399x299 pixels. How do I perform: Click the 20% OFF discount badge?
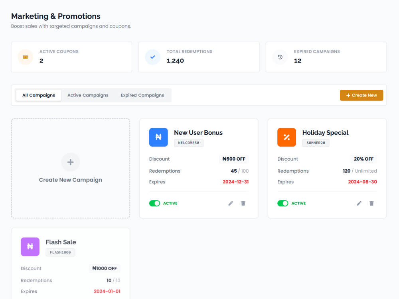pyautogui.click(x=363, y=159)
